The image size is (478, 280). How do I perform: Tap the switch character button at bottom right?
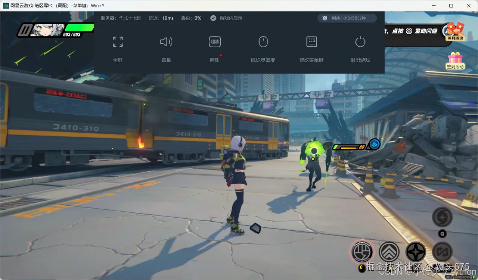(442, 252)
